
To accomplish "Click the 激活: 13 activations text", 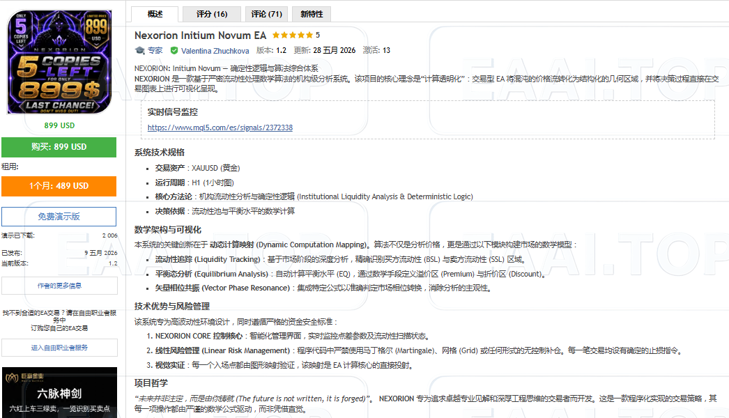I will coord(376,50).
